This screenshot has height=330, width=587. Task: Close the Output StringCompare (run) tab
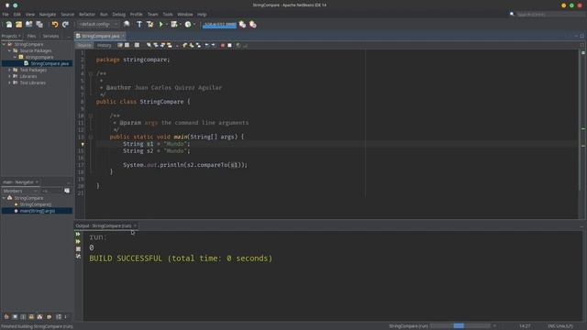pyautogui.click(x=135, y=225)
